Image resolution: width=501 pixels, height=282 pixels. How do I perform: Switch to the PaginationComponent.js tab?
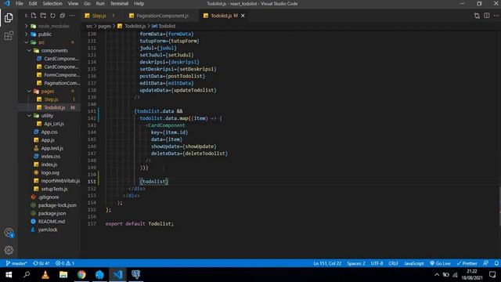(x=162, y=16)
